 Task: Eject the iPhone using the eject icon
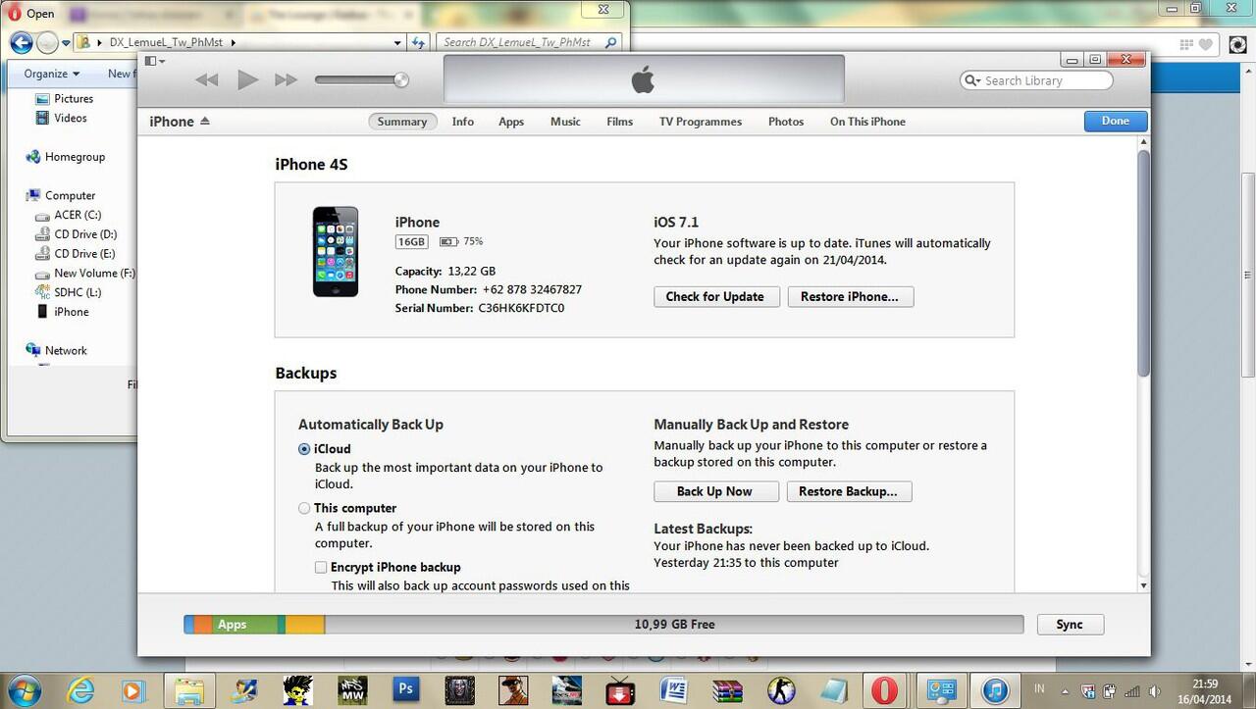pos(205,122)
